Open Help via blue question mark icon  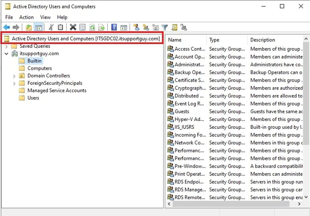point(114,27)
